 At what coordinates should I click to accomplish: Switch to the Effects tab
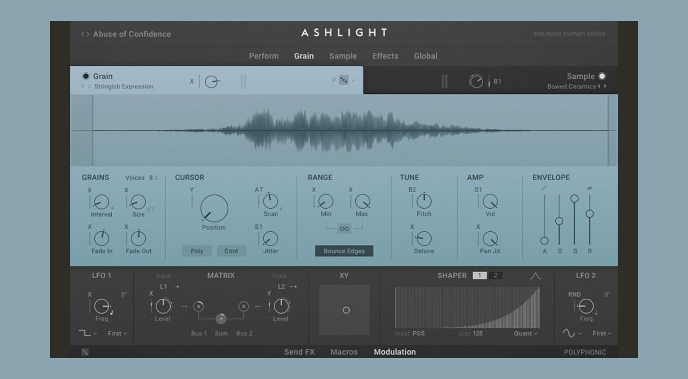click(x=385, y=56)
